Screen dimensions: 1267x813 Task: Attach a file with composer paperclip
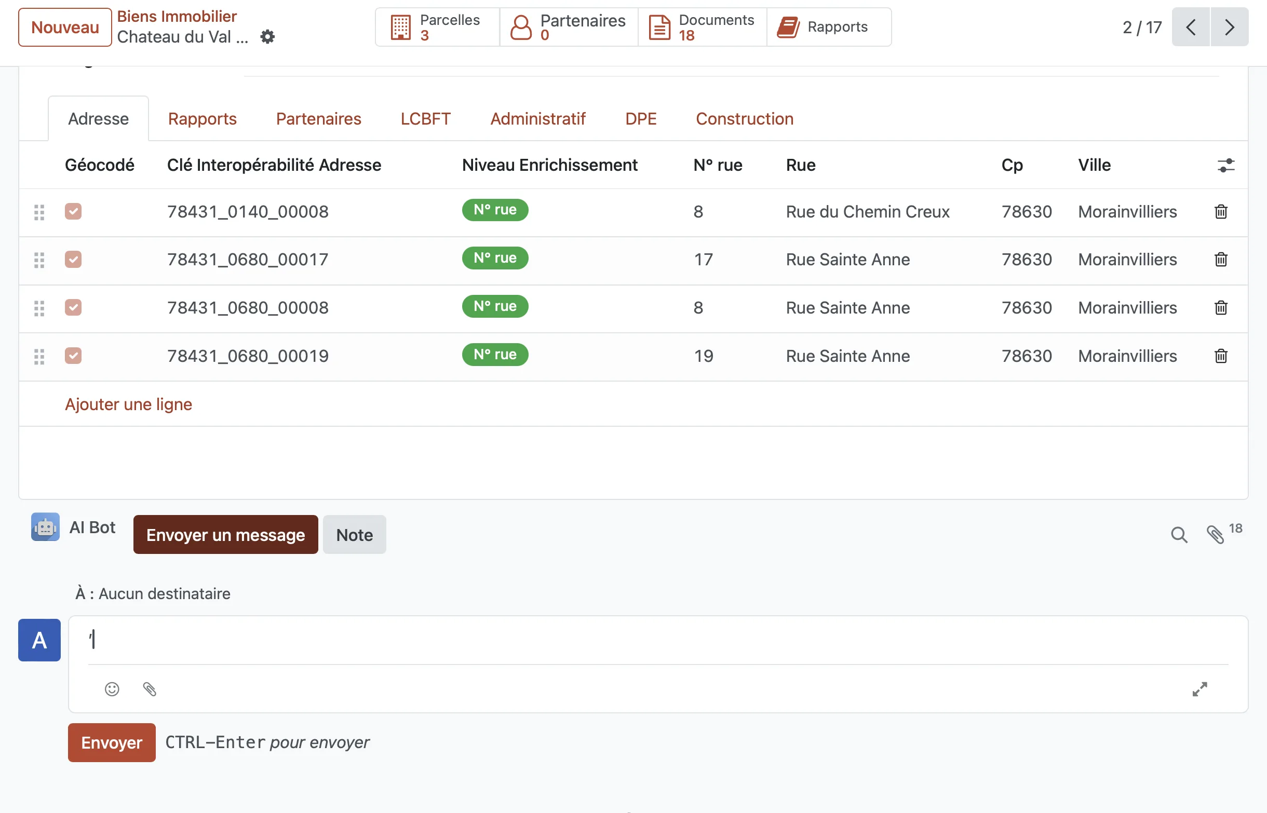pos(150,689)
